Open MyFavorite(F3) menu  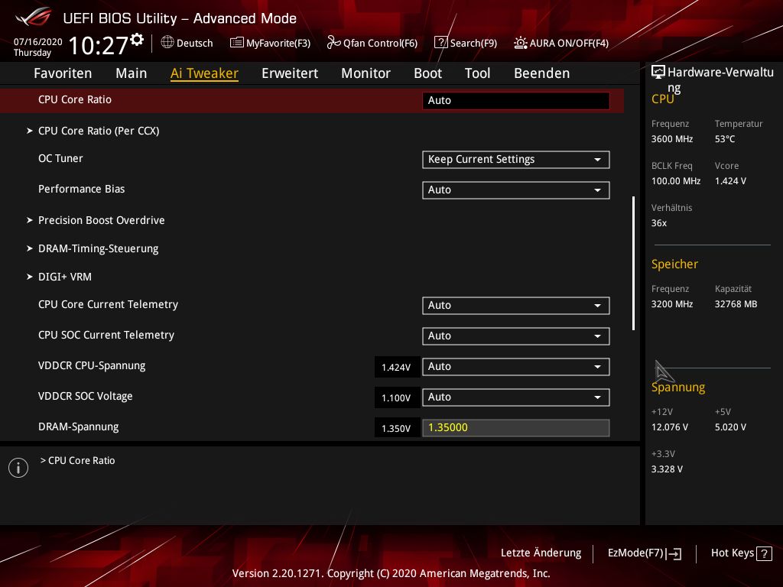click(x=270, y=43)
